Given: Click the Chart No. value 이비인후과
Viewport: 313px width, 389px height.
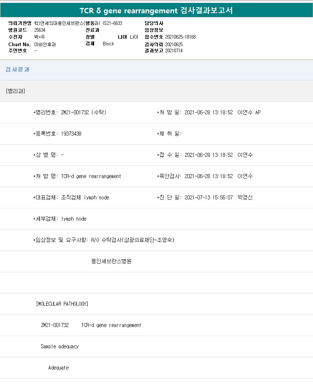Looking at the screenshot, I should tap(45, 44).
